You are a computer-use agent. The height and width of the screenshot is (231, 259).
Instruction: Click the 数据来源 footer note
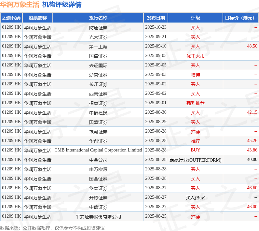pyautogui.click(x=52, y=228)
